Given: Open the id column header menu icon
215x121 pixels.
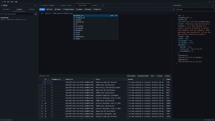Looking at the screenshot, I should [48, 79].
